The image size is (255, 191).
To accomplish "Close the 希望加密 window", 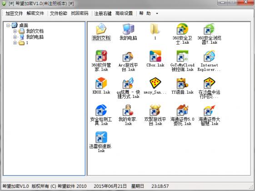I will click(246, 2).
